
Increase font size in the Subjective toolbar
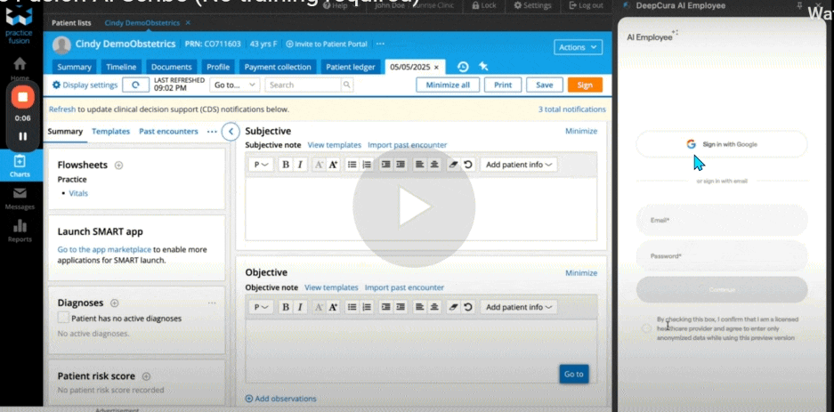(x=333, y=165)
